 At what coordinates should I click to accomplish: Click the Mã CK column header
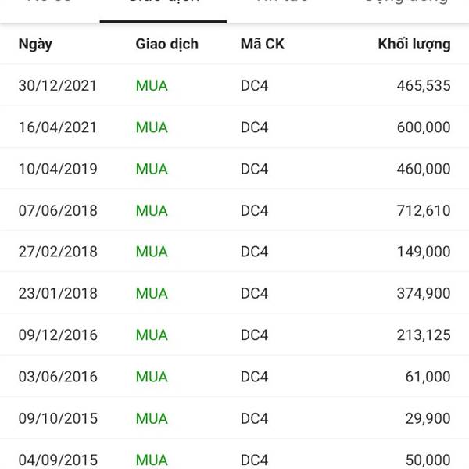click(263, 44)
